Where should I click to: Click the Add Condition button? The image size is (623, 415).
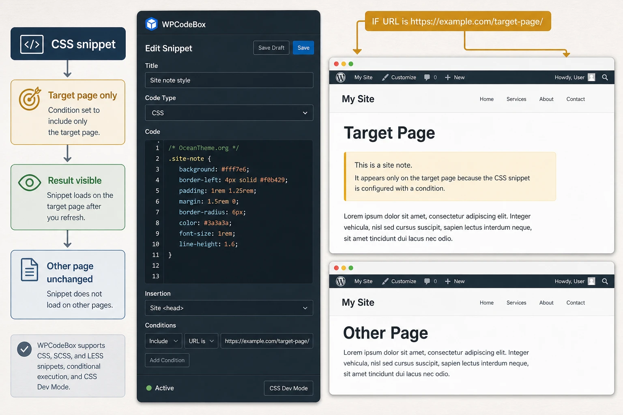point(167,360)
